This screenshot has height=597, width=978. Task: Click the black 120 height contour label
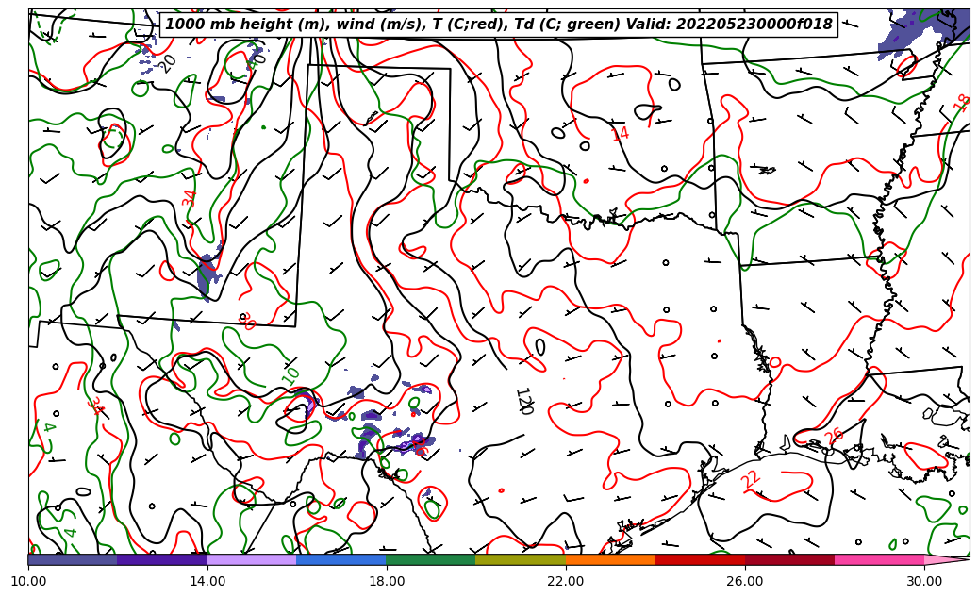(523, 401)
